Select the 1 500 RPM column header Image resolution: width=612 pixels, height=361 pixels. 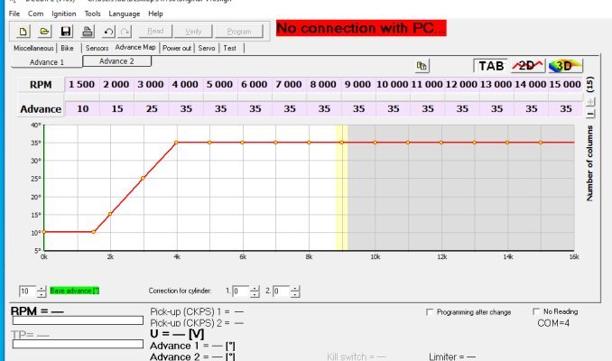[x=82, y=84]
